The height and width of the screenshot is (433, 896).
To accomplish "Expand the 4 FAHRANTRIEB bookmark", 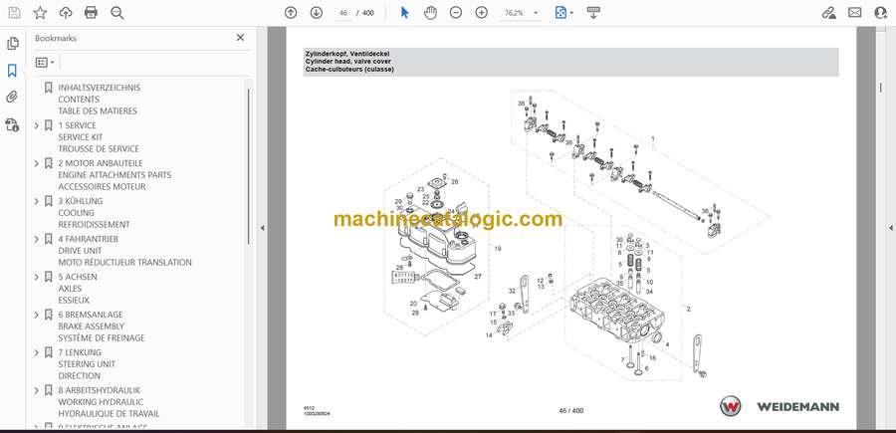I will click(x=37, y=239).
